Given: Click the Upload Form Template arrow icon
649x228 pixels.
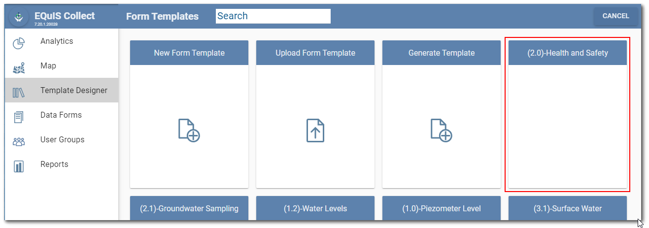Looking at the screenshot, I should pyautogui.click(x=315, y=130).
